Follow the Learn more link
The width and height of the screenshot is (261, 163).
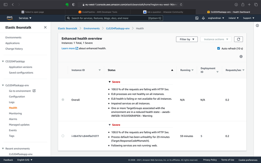(68, 48)
